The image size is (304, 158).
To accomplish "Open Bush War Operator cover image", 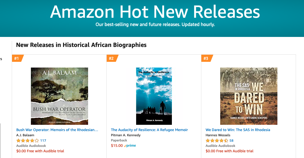I will coord(59,96).
